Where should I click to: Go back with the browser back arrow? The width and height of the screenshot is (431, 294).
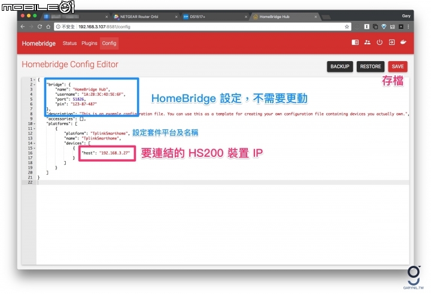pyautogui.click(x=23, y=27)
